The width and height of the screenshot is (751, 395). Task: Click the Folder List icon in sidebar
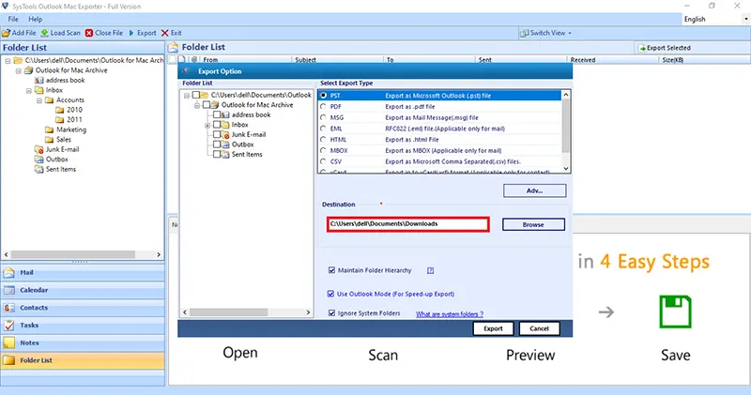click(x=9, y=360)
